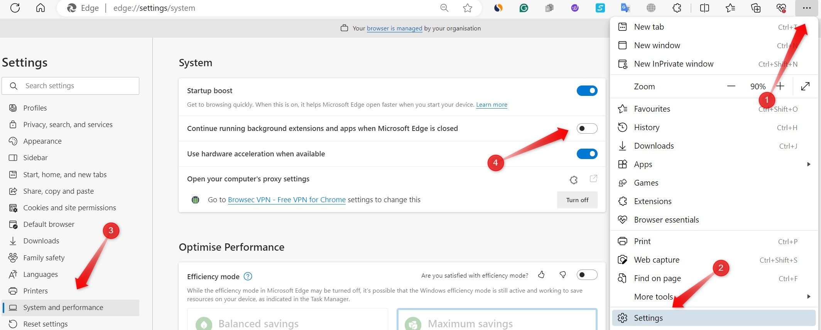Click the purple circular extension icon
The image size is (821, 330).
click(575, 8)
